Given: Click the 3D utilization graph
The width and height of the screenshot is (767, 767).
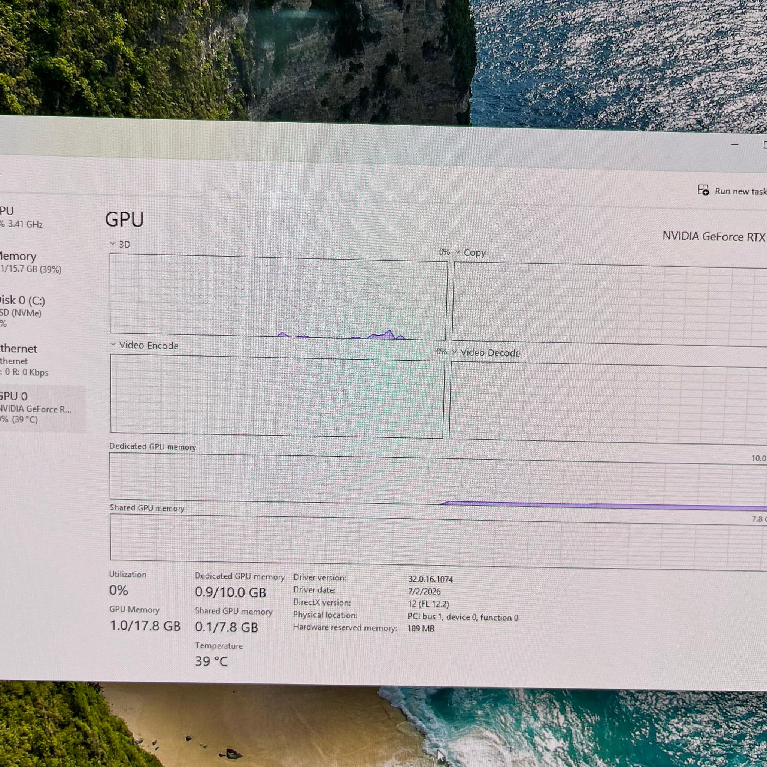Looking at the screenshot, I should click(x=278, y=297).
